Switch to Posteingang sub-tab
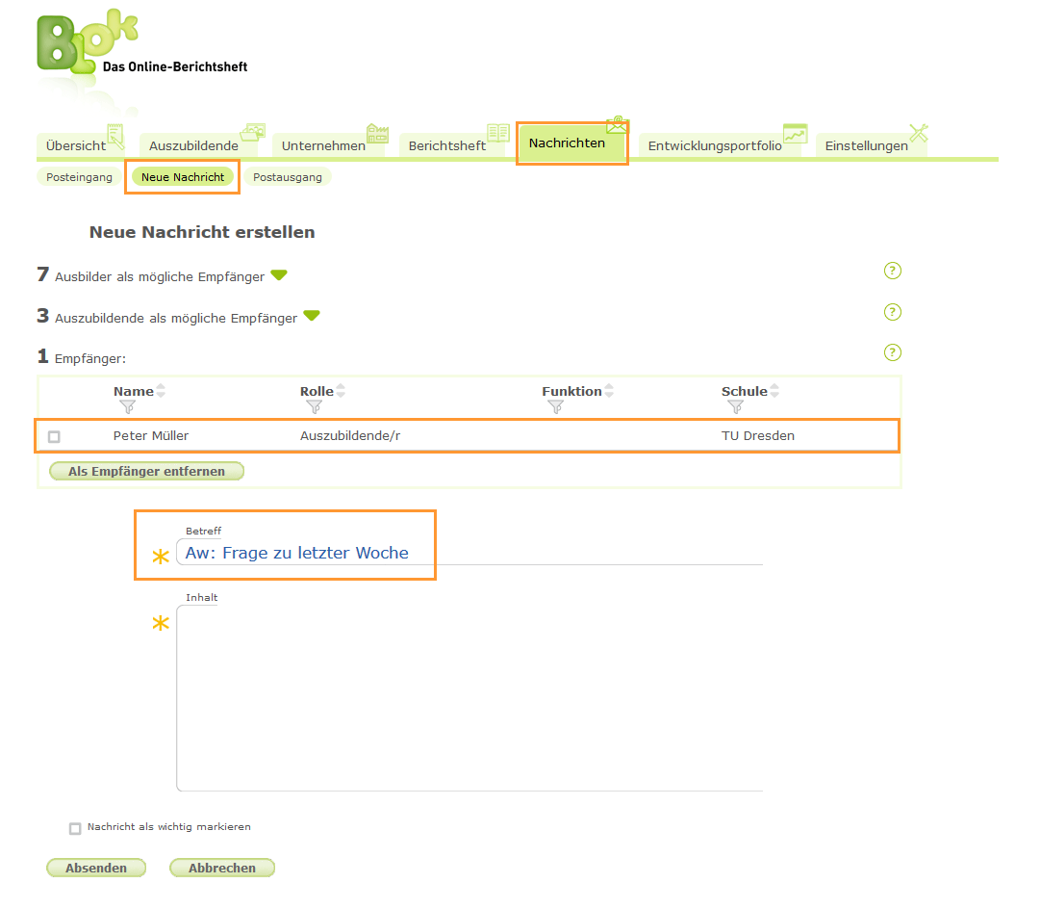Viewport: 1040px width, 909px height. [x=79, y=177]
